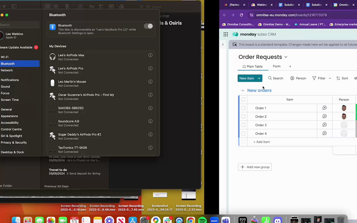
Task: Open Order Requests board title dropdown
Action: click(x=286, y=57)
